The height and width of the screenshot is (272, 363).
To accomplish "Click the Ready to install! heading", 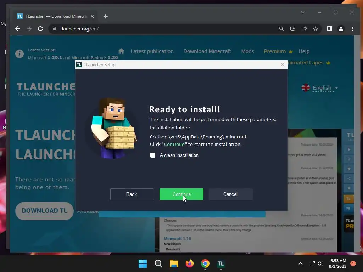I will (185, 109).
